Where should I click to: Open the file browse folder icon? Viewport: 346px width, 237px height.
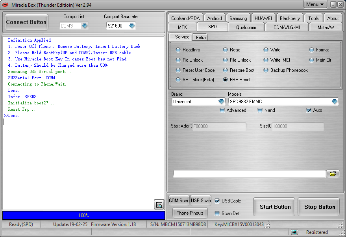[333, 174]
